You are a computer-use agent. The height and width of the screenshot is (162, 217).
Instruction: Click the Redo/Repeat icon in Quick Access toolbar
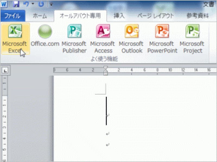point(41,4)
